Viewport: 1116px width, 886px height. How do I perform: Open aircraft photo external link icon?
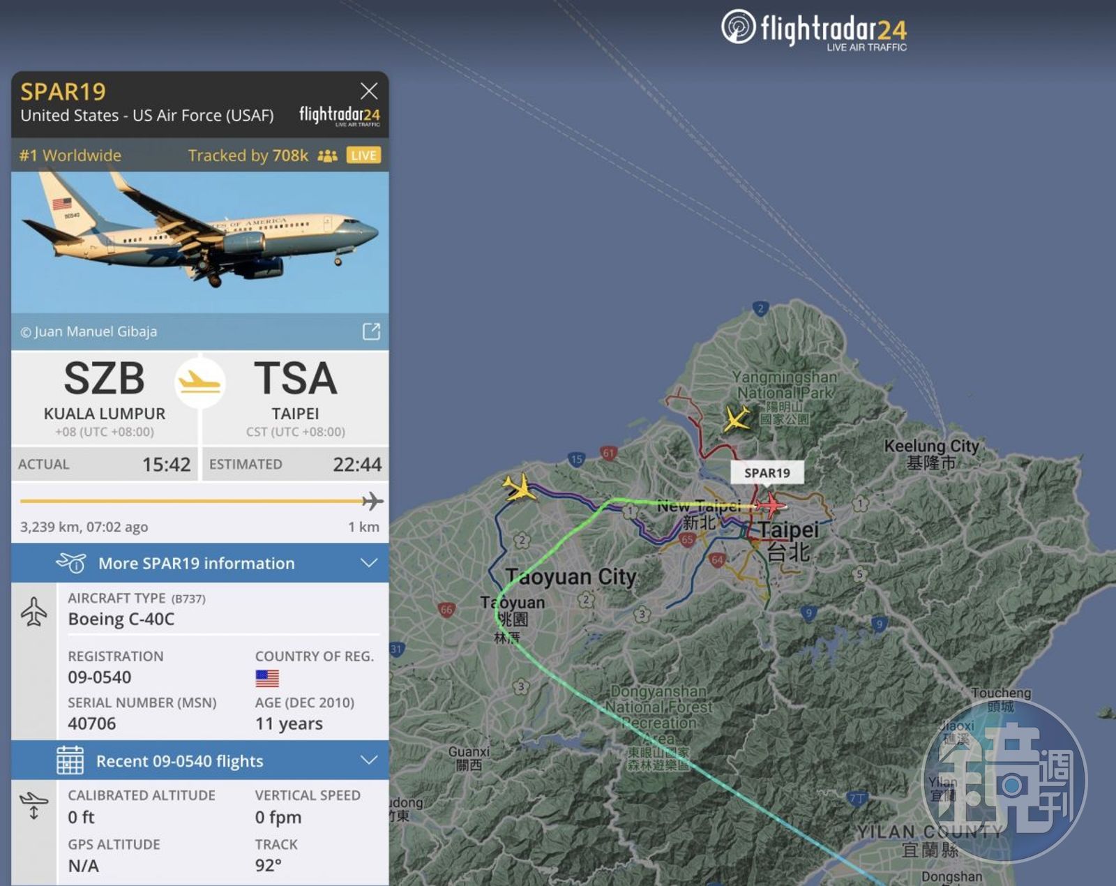click(371, 331)
